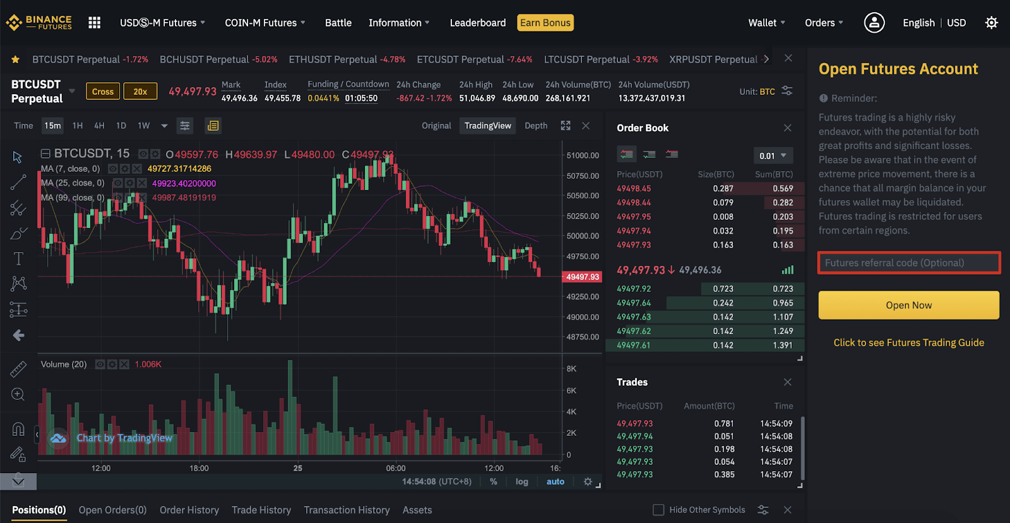This screenshot has height=523, width=1010.
Task: Switch to Trade History tab
Action: pos(261,510)
